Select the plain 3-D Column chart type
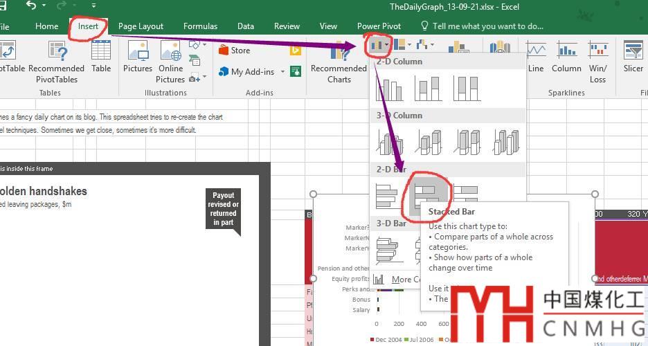This screenshot has height=346, width=648. point(505,142)
